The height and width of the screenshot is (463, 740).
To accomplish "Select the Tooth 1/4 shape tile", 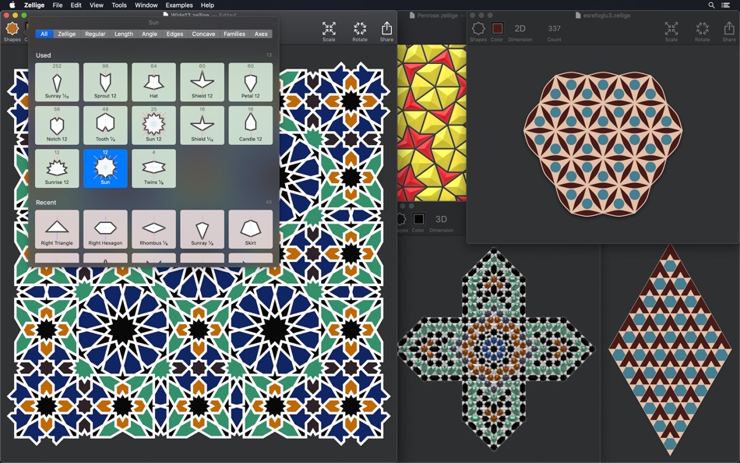I will pyautogui.click(x=105, y=126).
